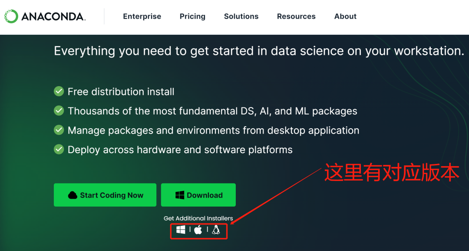Open the Enterprise menu

pyautogui.click(x=142, y=17)
